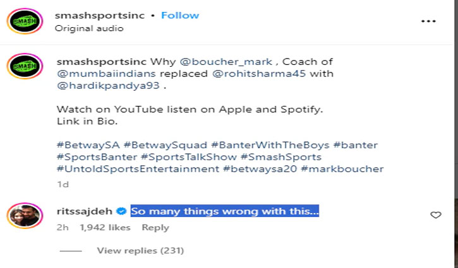This screenshot has width=458, height=268.
Task: Open ritssajdeh profile picture
Action: click(x=25, y=216)
